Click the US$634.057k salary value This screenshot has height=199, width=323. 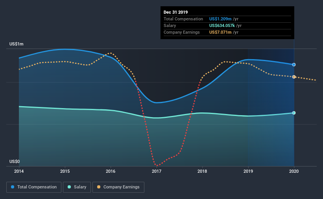[x=222, y=25]
